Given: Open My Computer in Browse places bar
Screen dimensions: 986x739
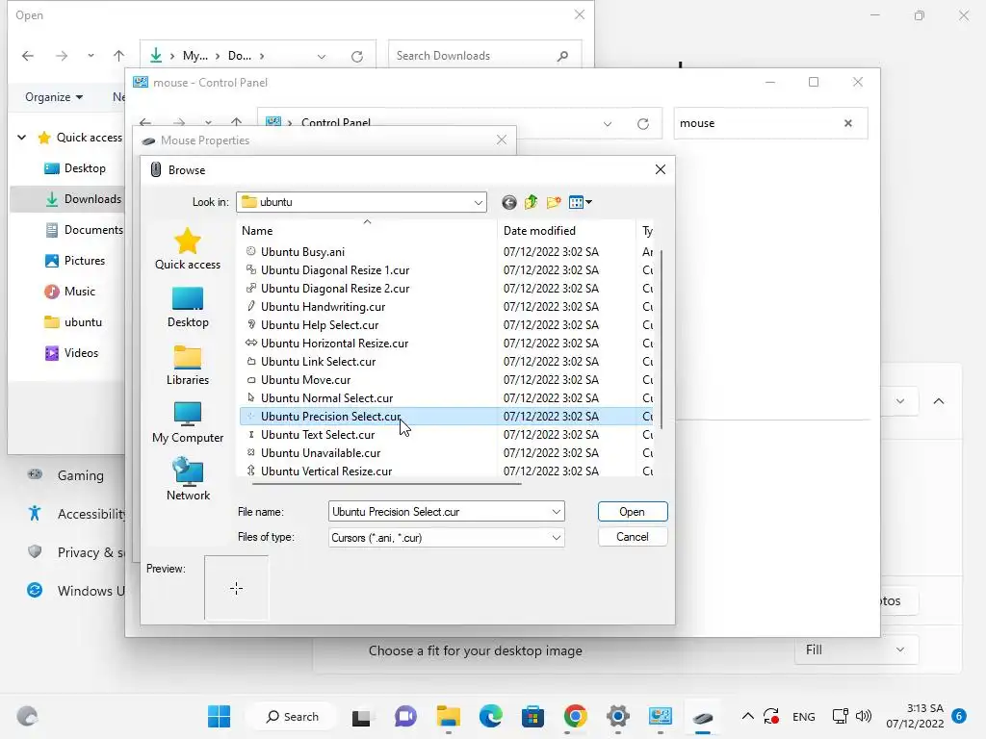Looking at the screenshot, I should pyautogui.click(x=188, y=423).
